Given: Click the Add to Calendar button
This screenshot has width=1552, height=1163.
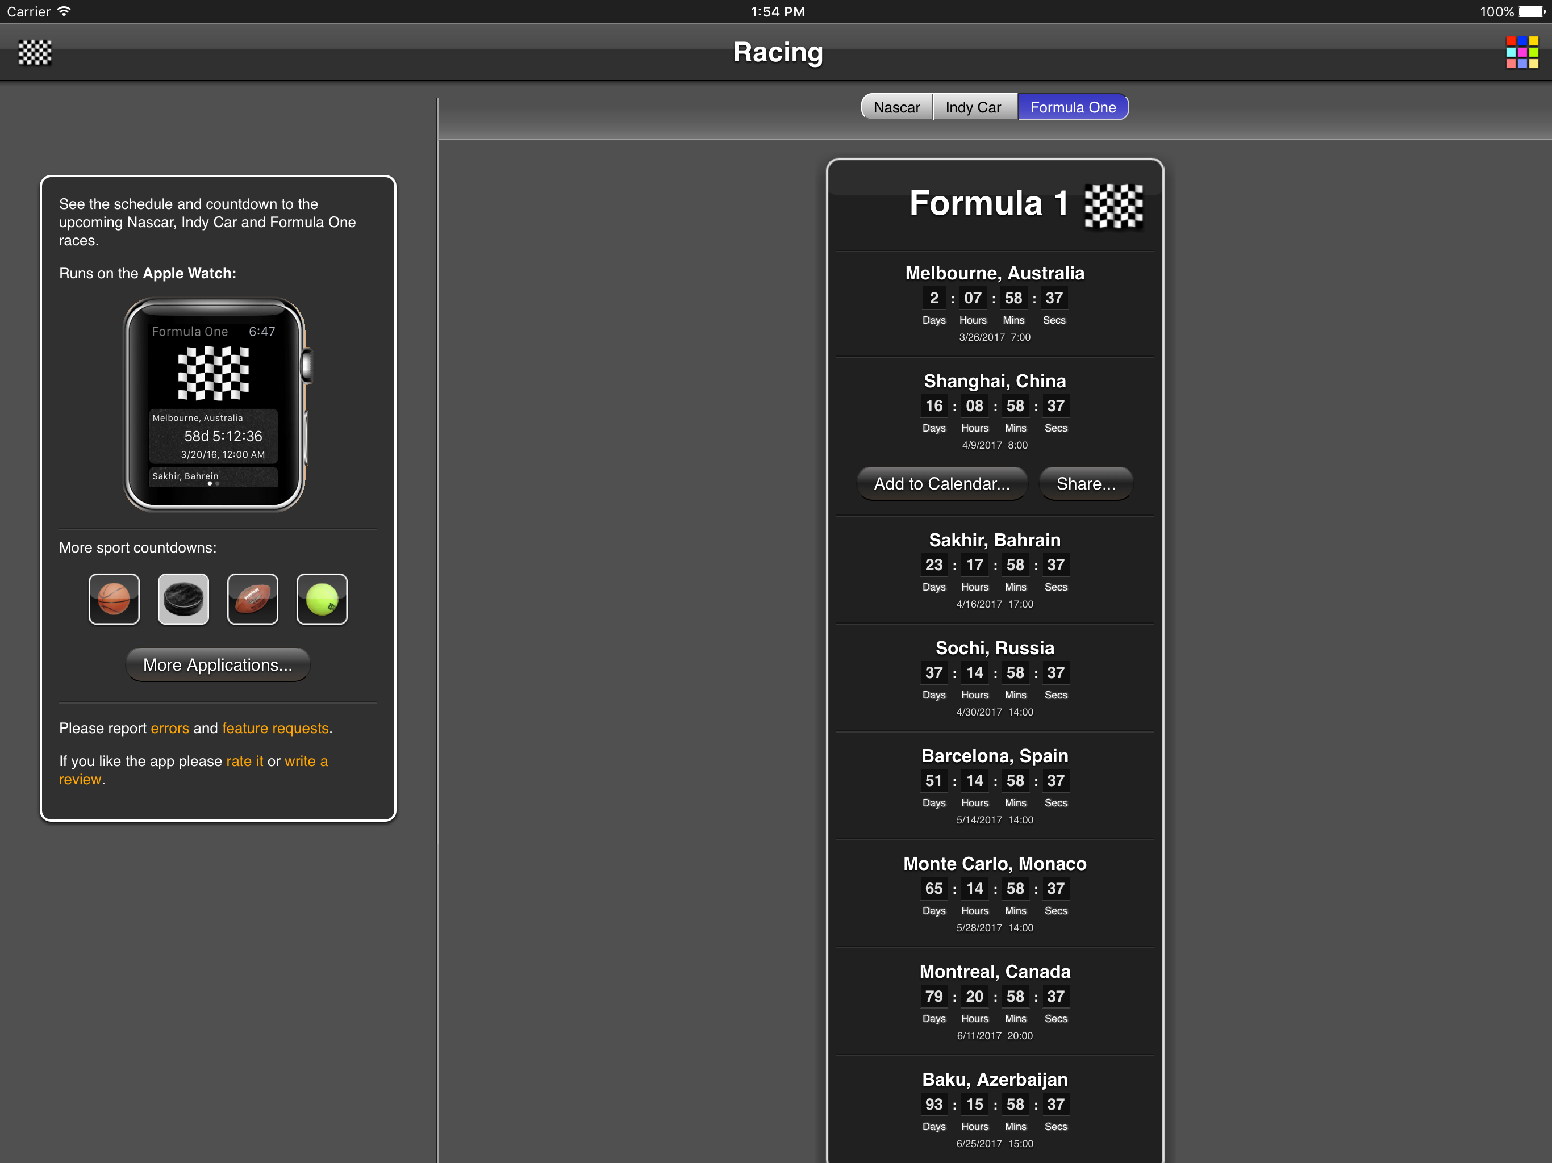Looking at the screenshot, I should [941, 483].
